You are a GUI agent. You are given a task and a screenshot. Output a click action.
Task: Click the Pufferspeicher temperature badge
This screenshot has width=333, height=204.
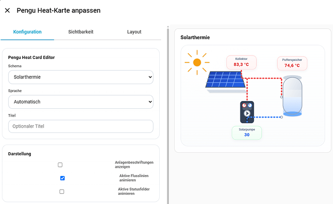pos(292,63)
